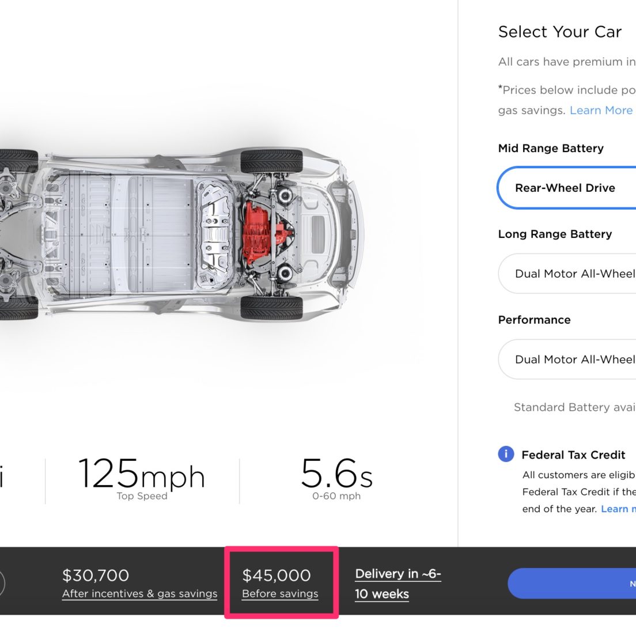636x636 pixels.
Task: Click $30,700 After incentives & gas savings
Action: pos(139,584)
